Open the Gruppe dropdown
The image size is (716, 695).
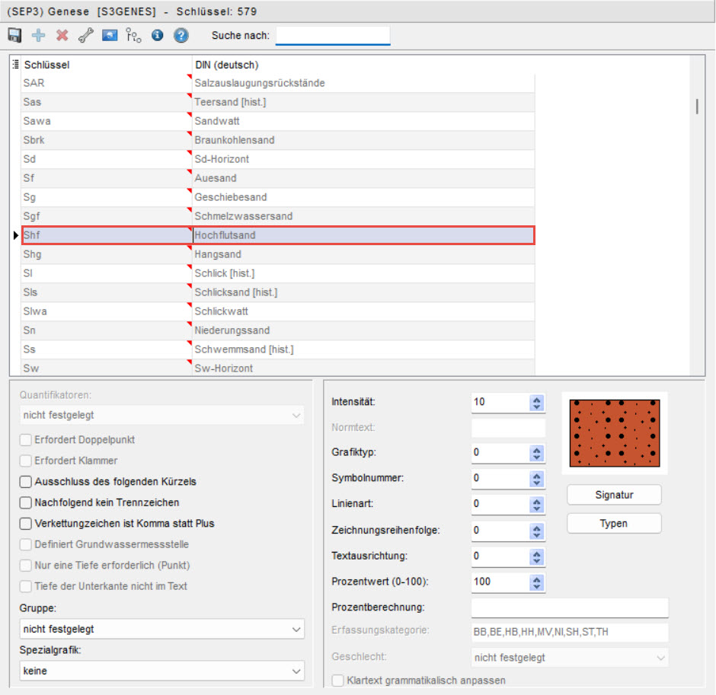coord(161,630)
